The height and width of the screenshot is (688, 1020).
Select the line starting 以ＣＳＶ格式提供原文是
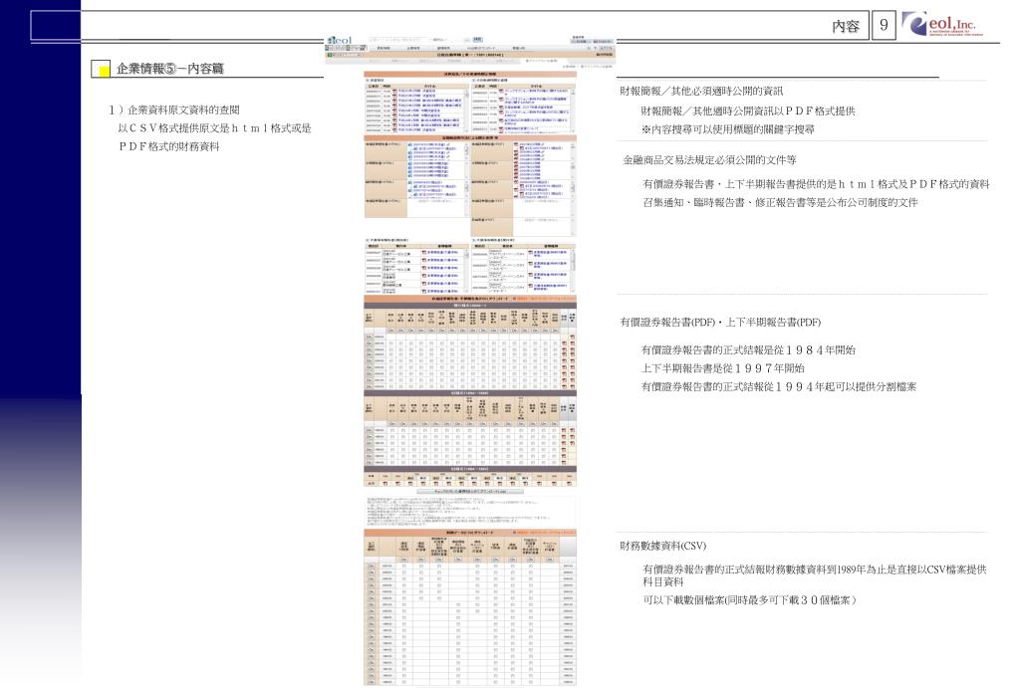pos(215,128)
